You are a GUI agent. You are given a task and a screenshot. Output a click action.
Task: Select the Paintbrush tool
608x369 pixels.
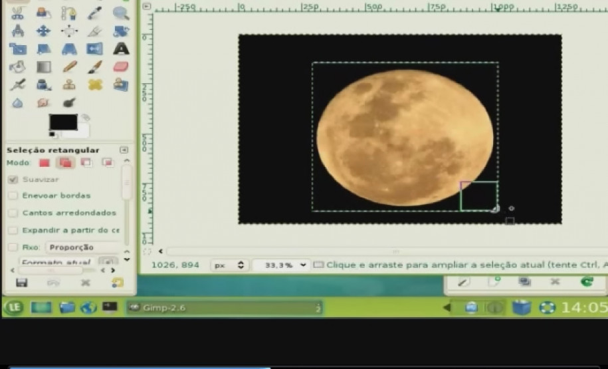[x=95, y=66]
